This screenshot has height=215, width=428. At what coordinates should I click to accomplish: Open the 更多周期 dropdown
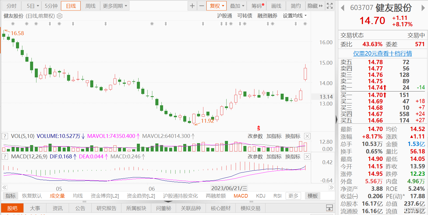(x=115, y=6)
